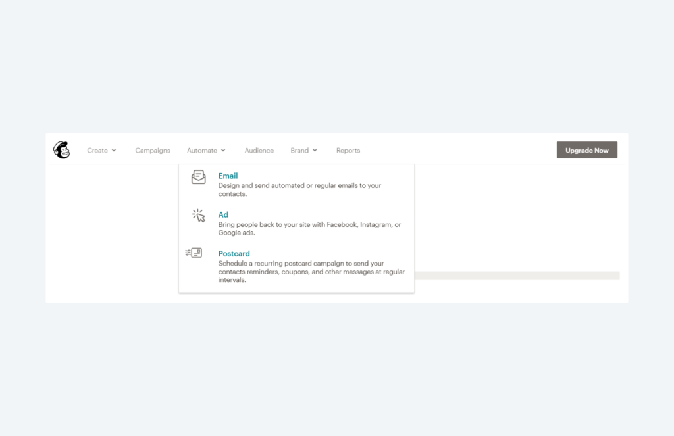Screen dimensions: 674x436
Task: Click the Email description about automated emails
Action: pos(299,190)
